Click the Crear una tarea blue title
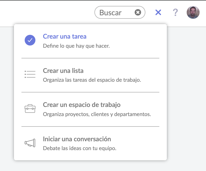 65,36
